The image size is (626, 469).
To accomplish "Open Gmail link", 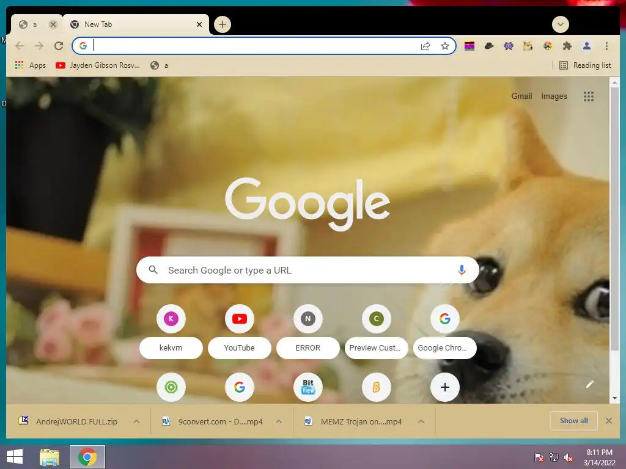I will 521,96.
